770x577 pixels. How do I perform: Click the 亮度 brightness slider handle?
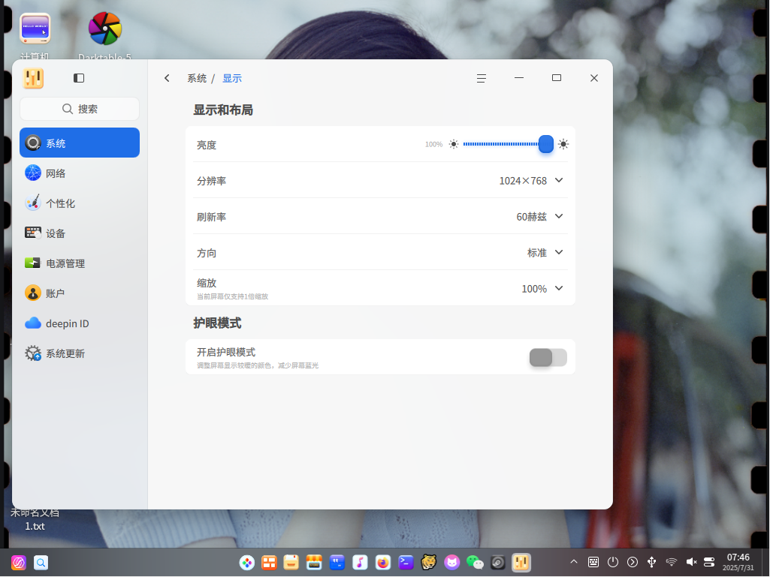click(545, 144)
